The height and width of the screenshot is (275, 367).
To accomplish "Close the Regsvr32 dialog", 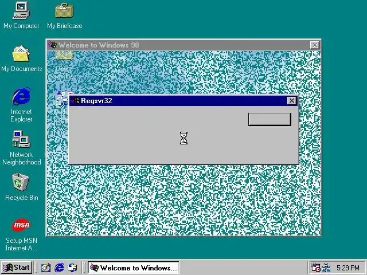I will (x=292, y=101).
